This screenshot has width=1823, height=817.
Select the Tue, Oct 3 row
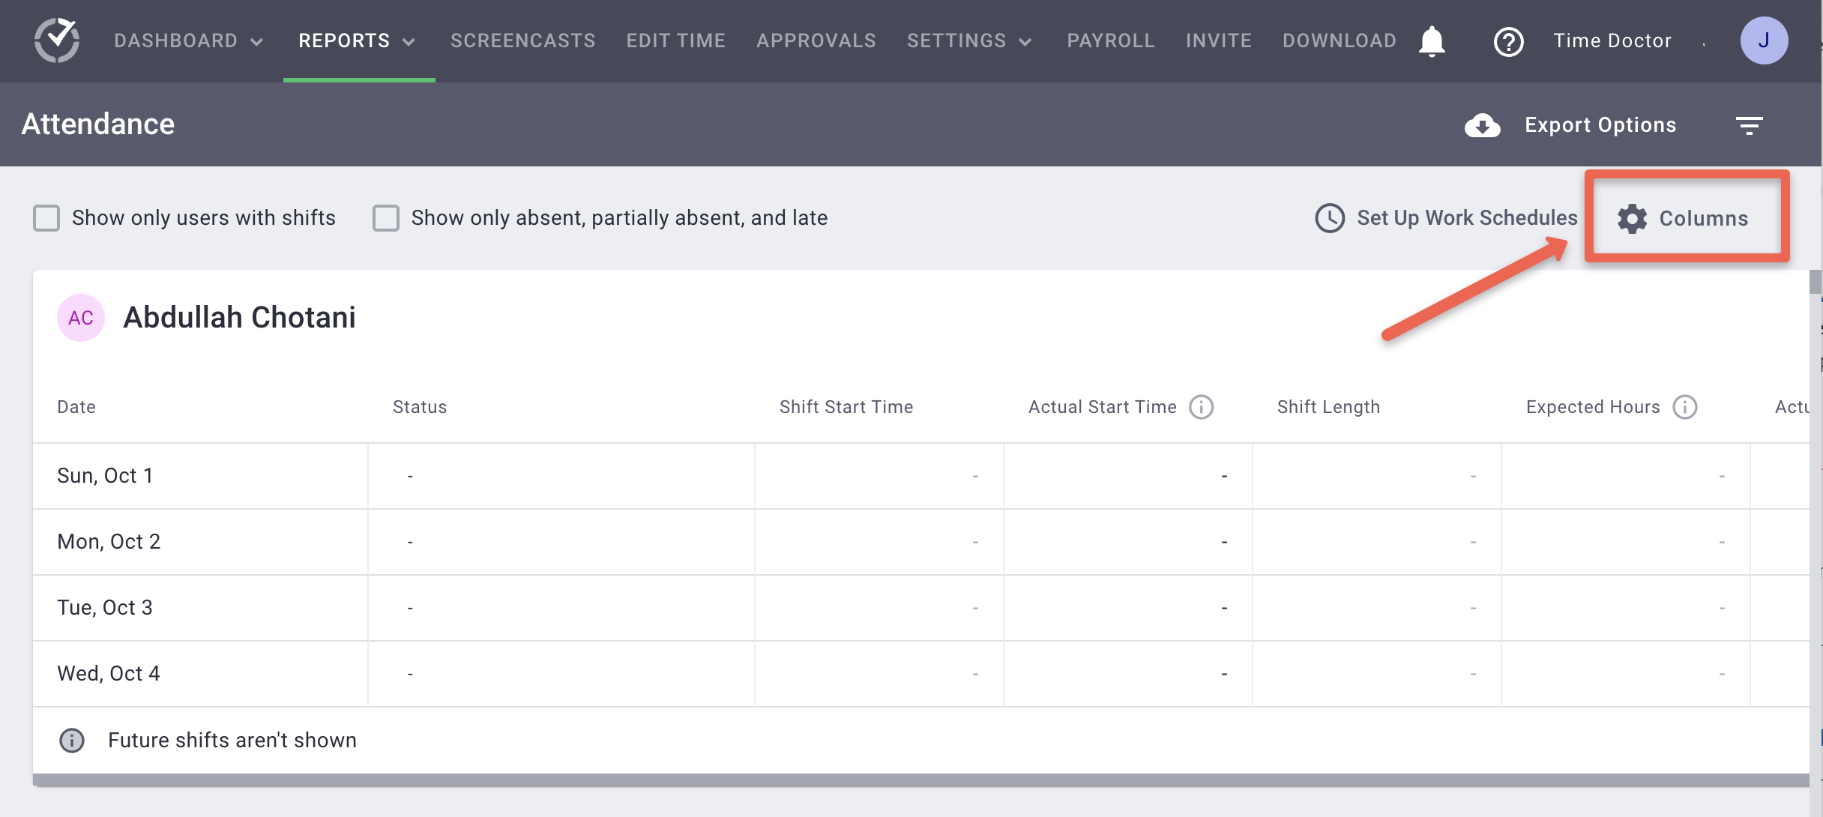[x=921, y=608]
